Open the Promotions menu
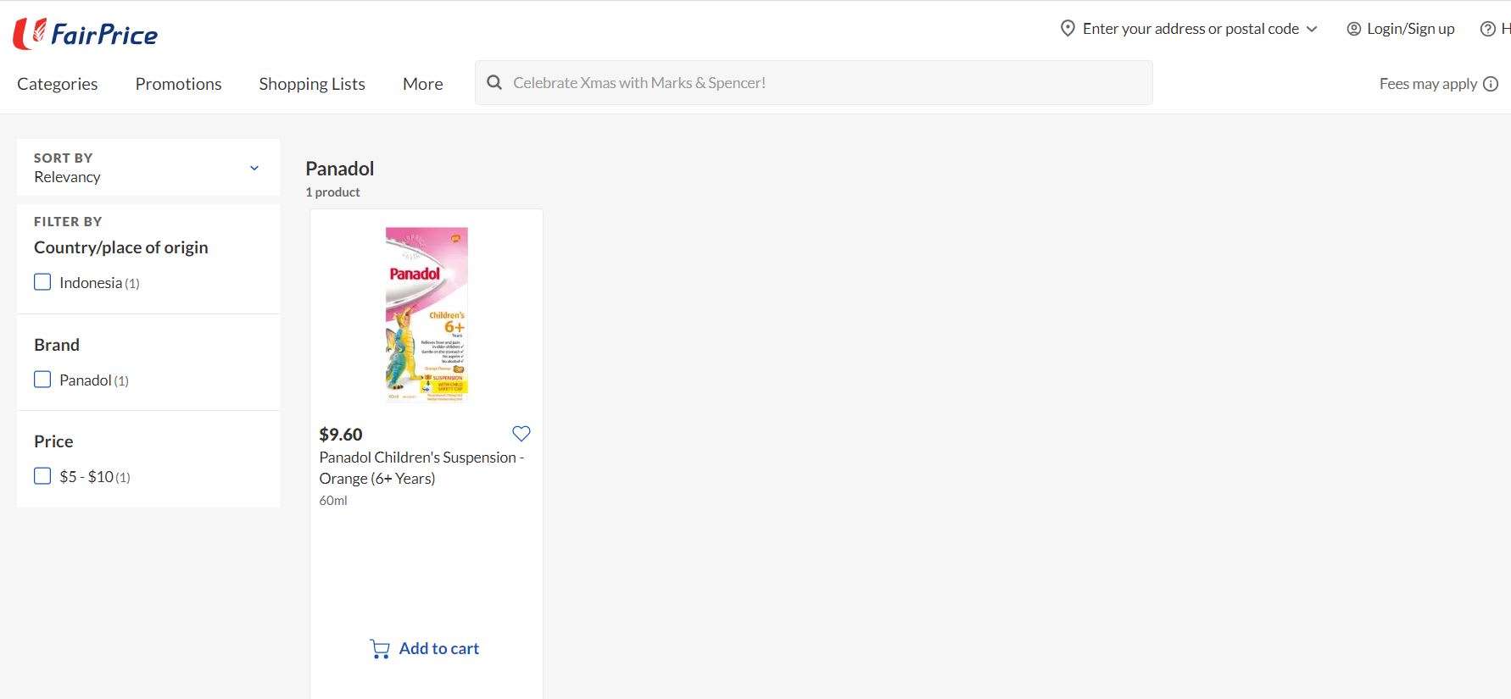Image resolution: width=1511 pixels, height=699 pixels. (178, 84)
